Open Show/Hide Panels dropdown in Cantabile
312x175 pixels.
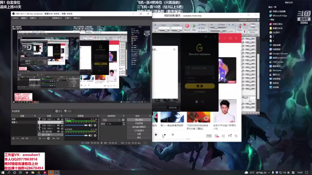pyautogui.click(x=252, y=28)
